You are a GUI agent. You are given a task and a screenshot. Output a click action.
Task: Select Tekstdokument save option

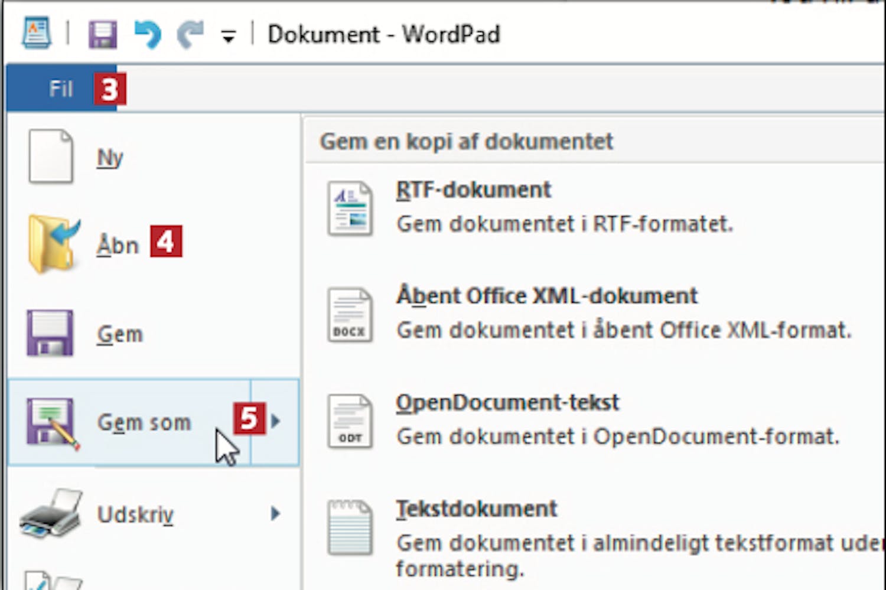click(477, 508)
